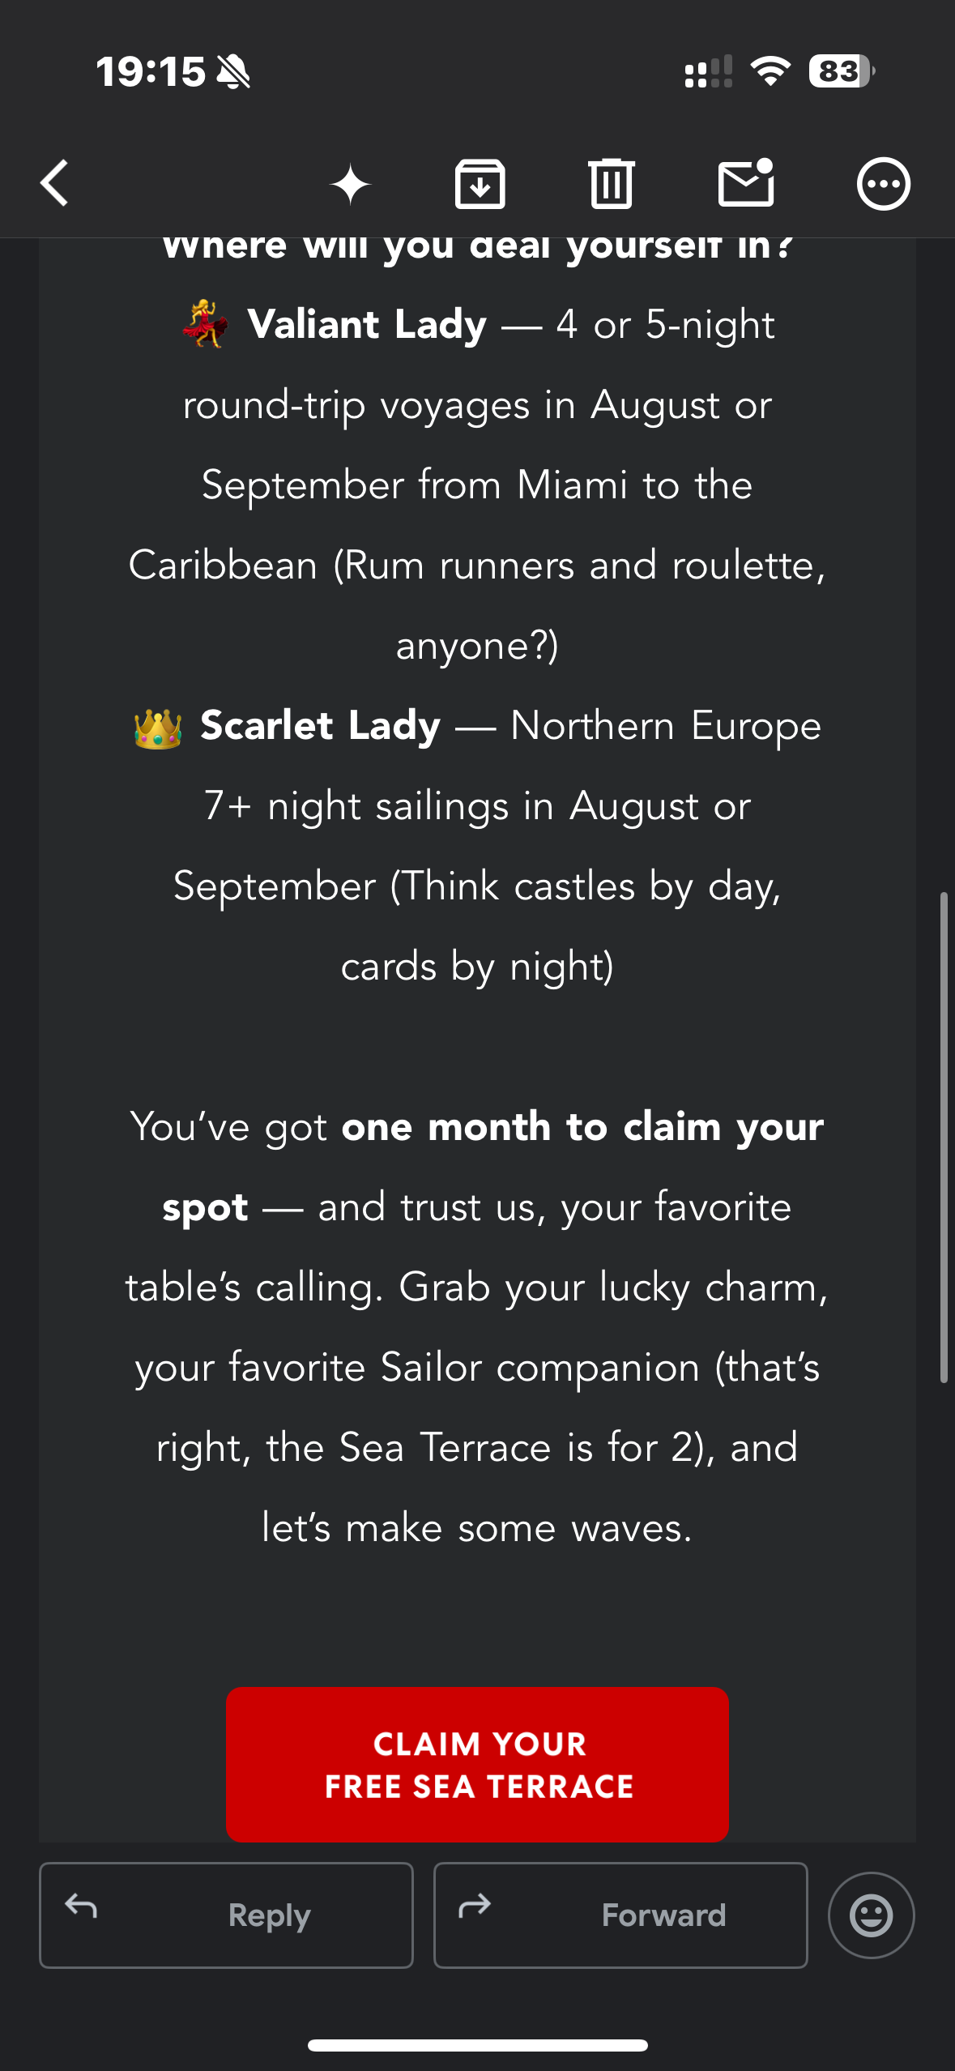Viewport: 955px width, 2071px height.
Task: Tap the email scrollbar indicator
Action: click(944, 1137)
